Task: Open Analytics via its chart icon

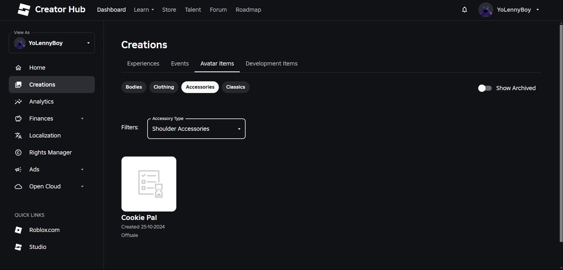Action: click(17, 101)
